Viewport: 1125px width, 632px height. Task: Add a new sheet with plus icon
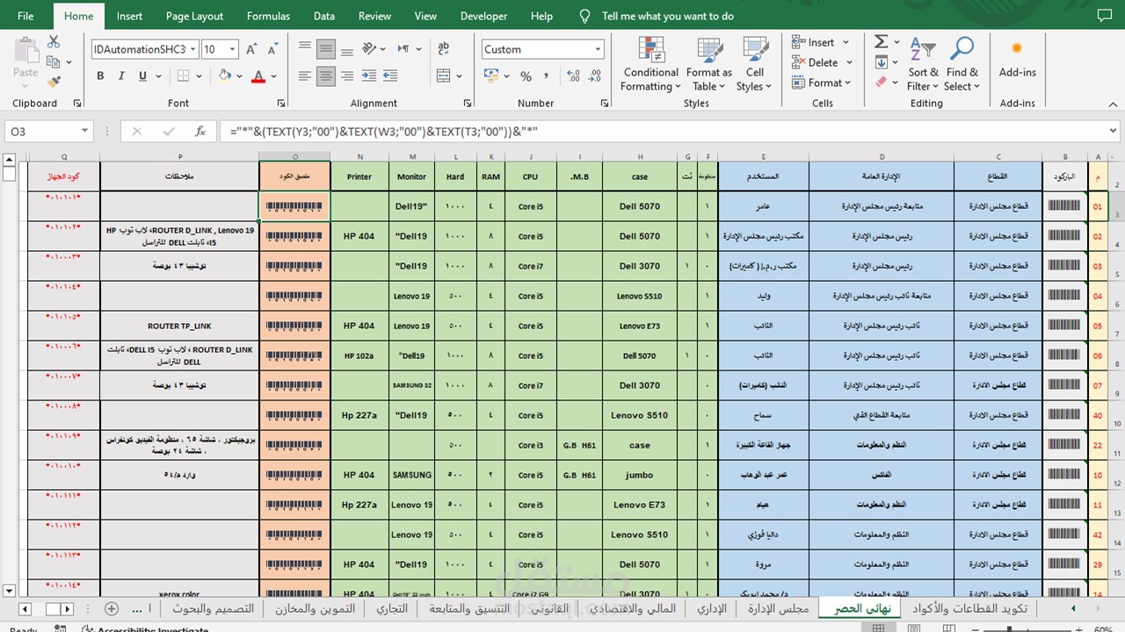pos(112,608)
